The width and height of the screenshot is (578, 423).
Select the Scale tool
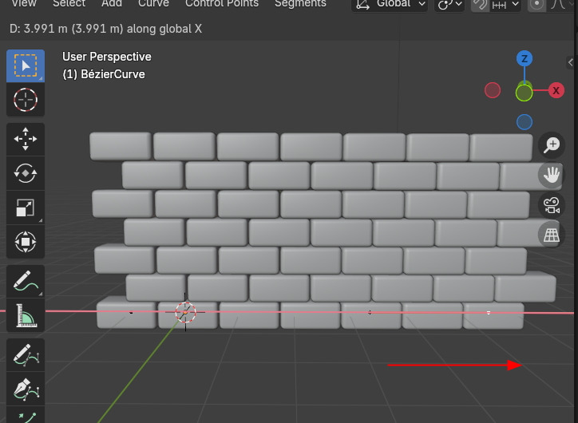point(26,208)
